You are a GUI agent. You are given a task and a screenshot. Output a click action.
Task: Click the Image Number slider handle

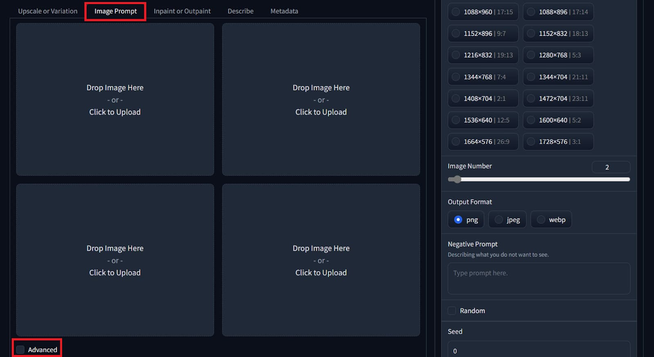coord(457,179)
